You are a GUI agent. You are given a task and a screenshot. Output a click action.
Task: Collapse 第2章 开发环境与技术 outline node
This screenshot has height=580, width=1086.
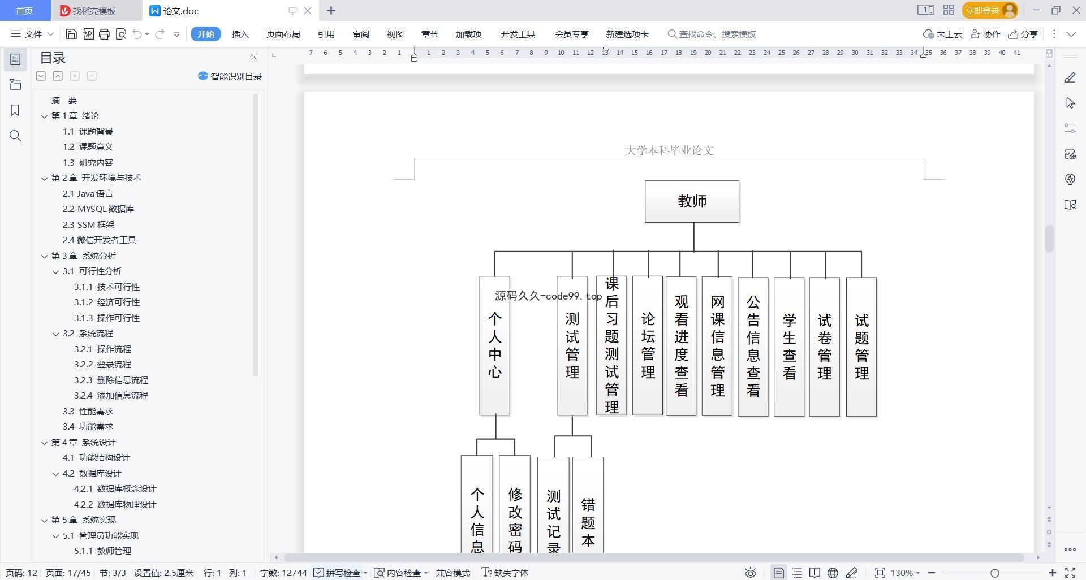click(44, 178)
